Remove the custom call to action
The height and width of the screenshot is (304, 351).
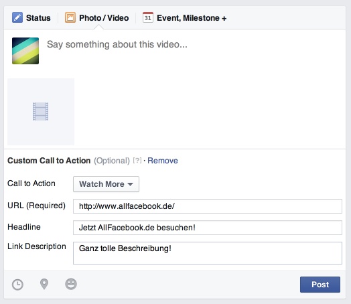(x=163, y=161)
